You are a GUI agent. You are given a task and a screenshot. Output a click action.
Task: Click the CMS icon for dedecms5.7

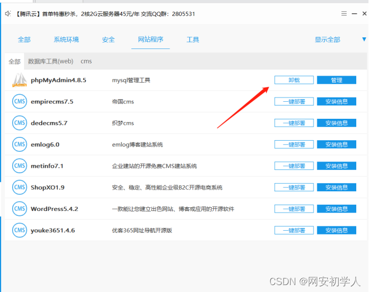(20, 123)
